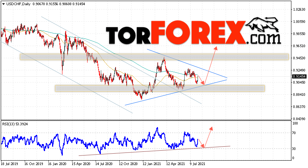Screen dimensions: 308x168
Task: Click price level 0.94530 on the scale
Action: (299, 58)
